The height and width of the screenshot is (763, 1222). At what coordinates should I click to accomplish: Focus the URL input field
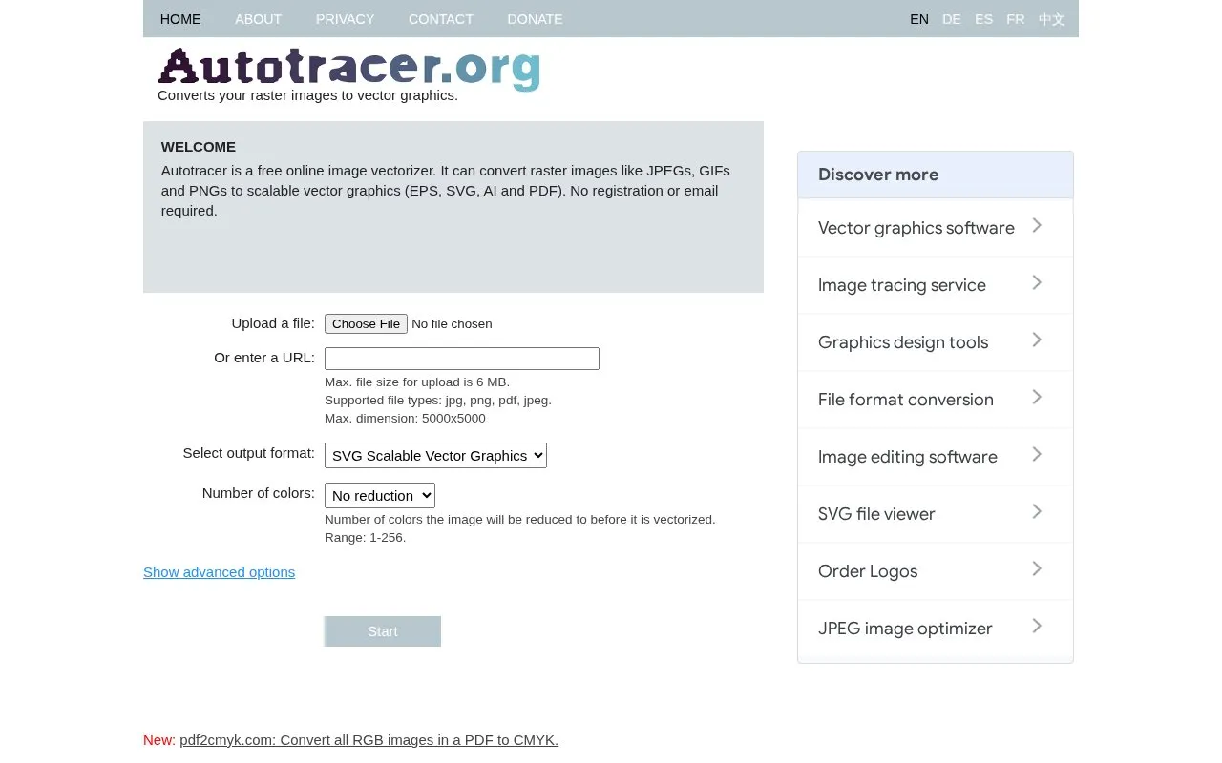pyautogui.click(x=462, y=359)
